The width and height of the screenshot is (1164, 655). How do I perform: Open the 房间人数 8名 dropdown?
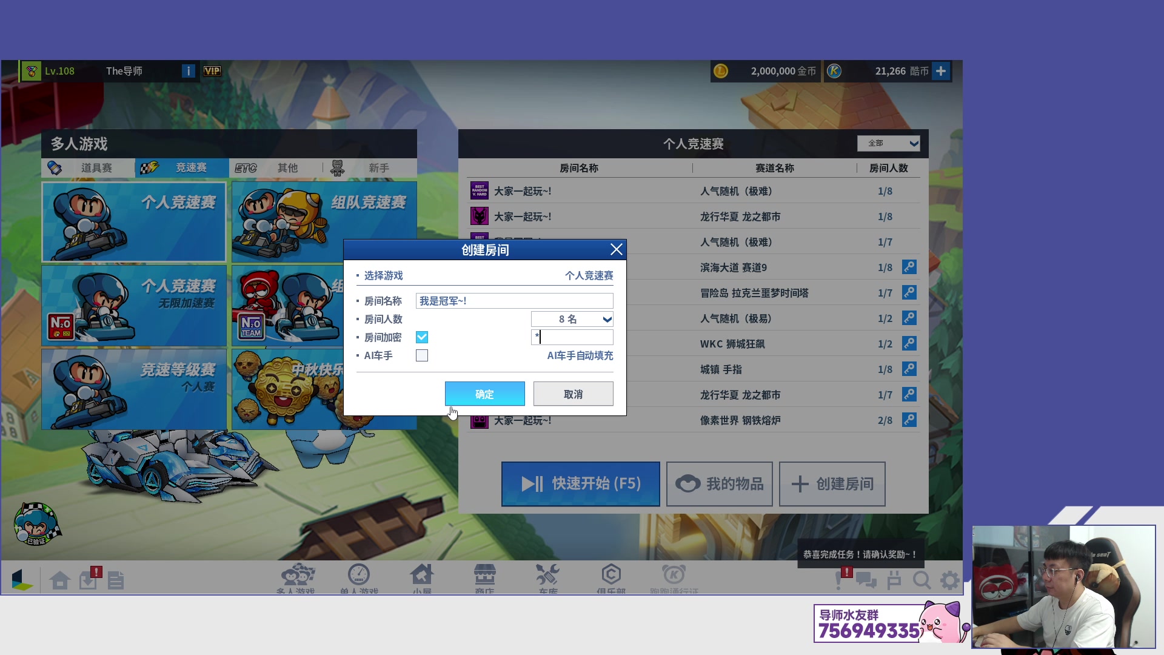pyautogui.click(x=572, y=319)
